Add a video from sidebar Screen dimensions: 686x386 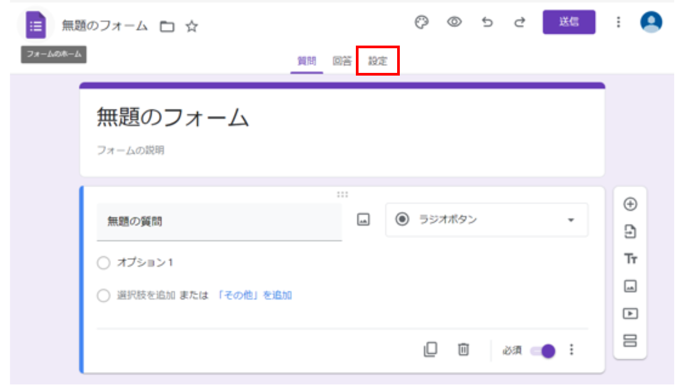(630, 314)
